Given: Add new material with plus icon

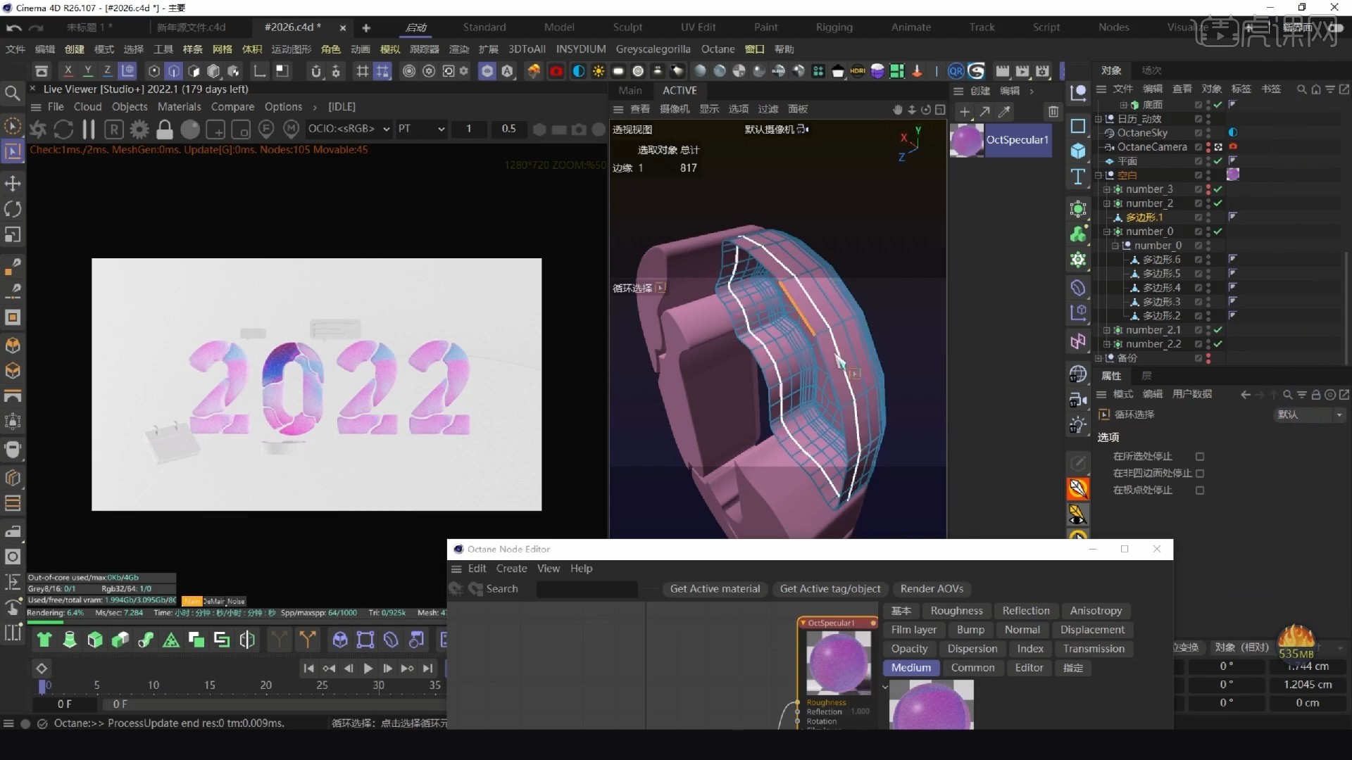Looking at the screenshot, I should [965, 111].
